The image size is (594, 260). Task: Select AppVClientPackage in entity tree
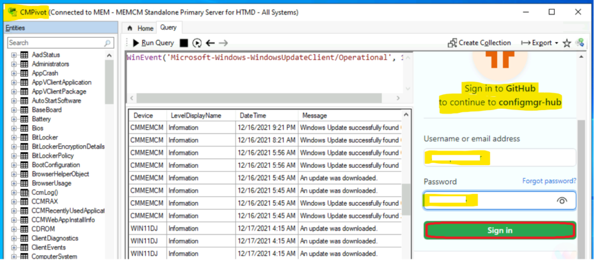point(59,91)
